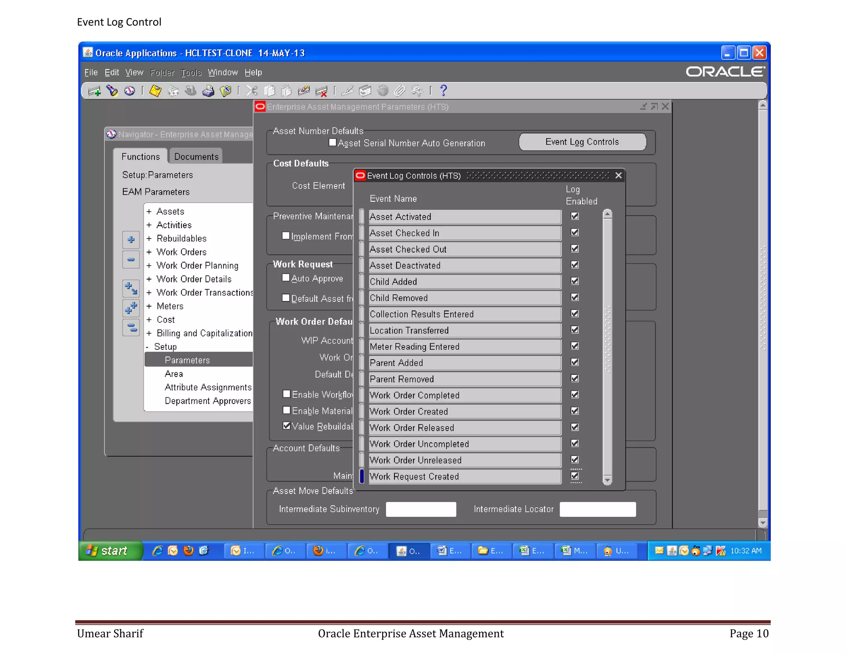Click the Clear Record eraser icon

click(x=304, y=91)
